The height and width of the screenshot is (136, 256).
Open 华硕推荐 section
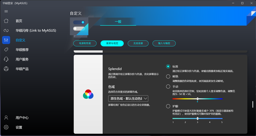pyautogui.click(x=22, y=50)
